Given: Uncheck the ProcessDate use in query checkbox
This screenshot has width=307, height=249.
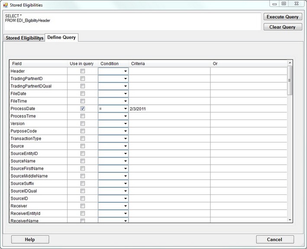Looking at the screenshot, I should [83, 109].
